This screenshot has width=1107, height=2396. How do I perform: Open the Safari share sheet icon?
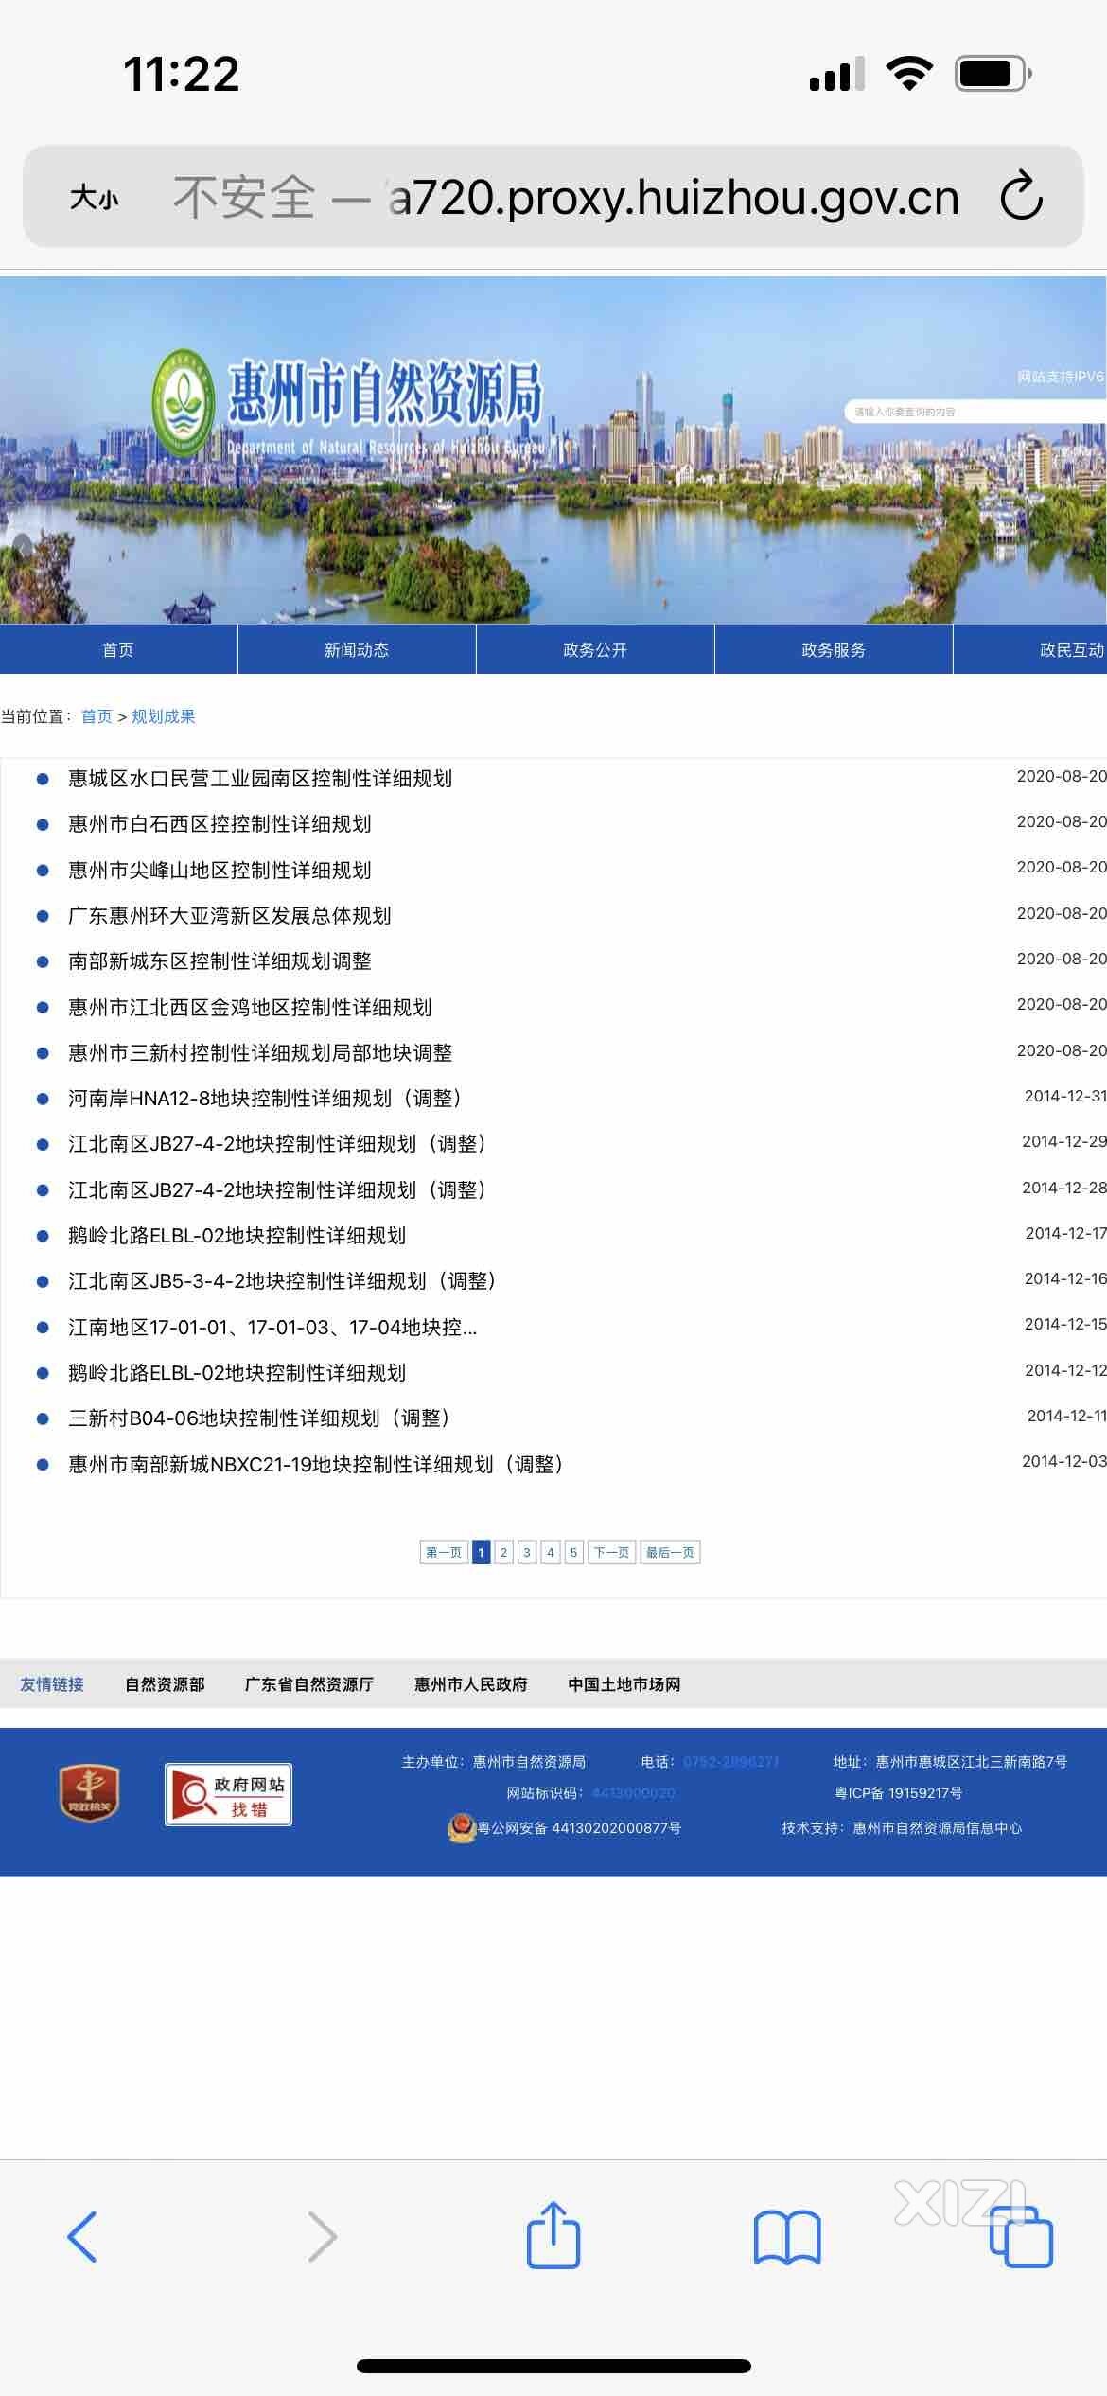[x=553, y=2234]
